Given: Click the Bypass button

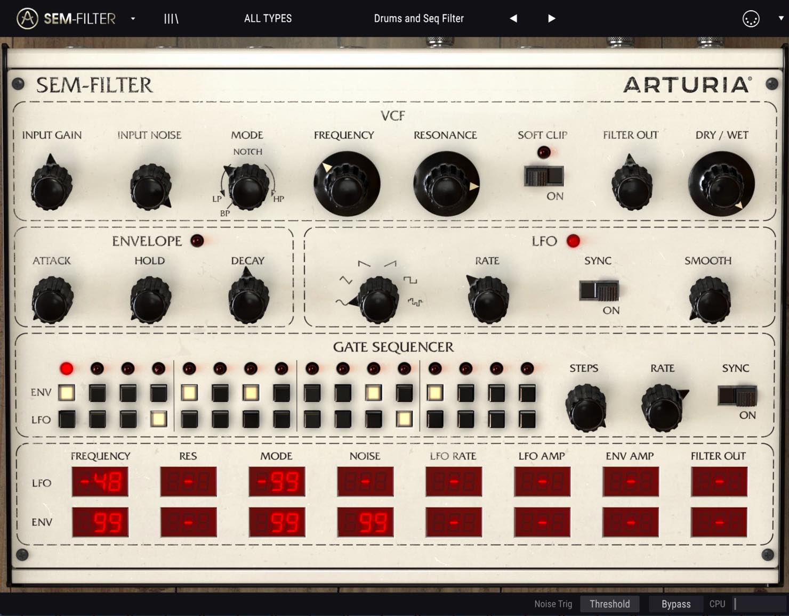Looking at the screenshot, I should (676, 604).
